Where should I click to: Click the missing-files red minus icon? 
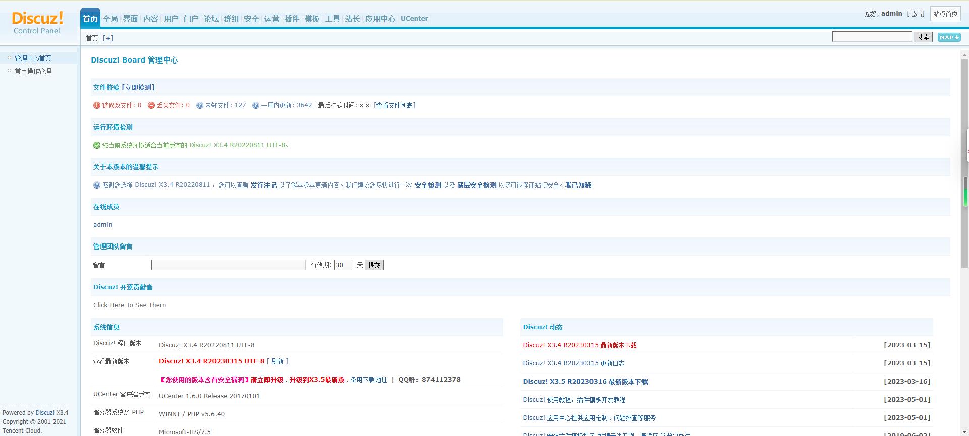(151, 105)
